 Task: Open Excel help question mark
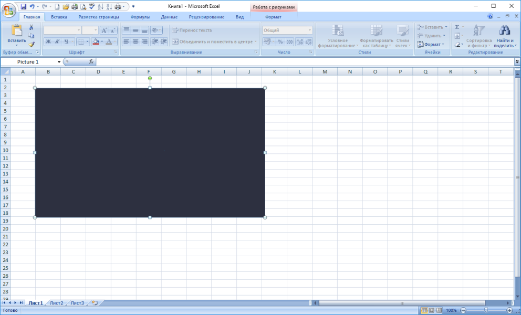pyautogui.click(x=491, y=16)
